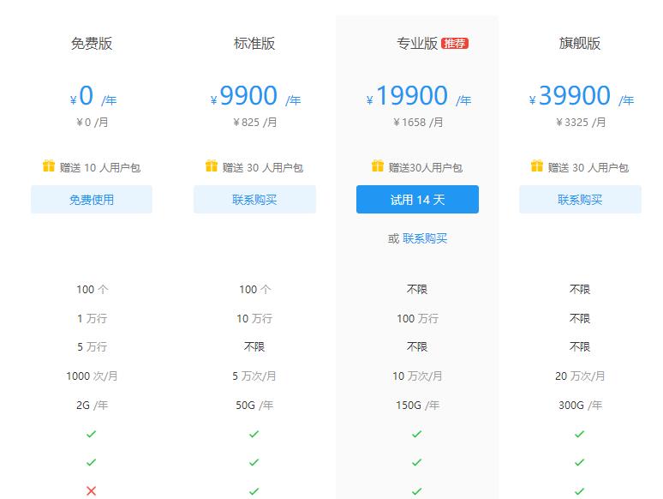Open the 联系购买 link under 专业版

pyautogui.click(x=425, y=238)
